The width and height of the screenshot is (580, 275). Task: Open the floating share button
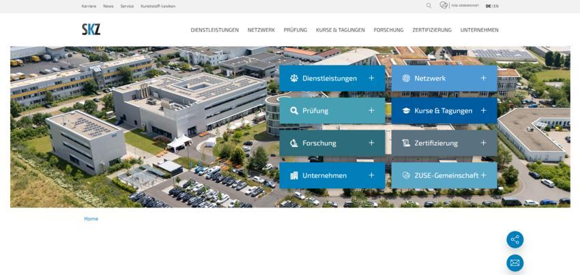click(x=515, y=240)
